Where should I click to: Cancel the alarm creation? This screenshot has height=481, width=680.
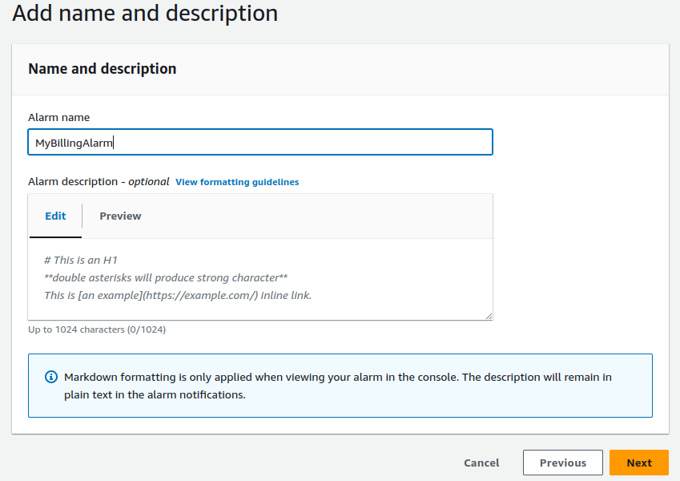[481, 463]
